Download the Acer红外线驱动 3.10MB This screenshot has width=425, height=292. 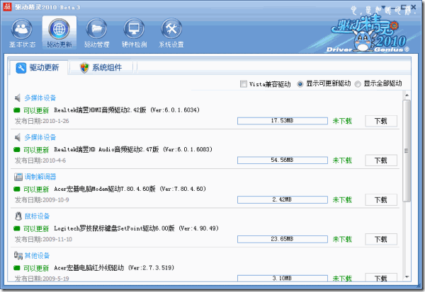point(381,278)
